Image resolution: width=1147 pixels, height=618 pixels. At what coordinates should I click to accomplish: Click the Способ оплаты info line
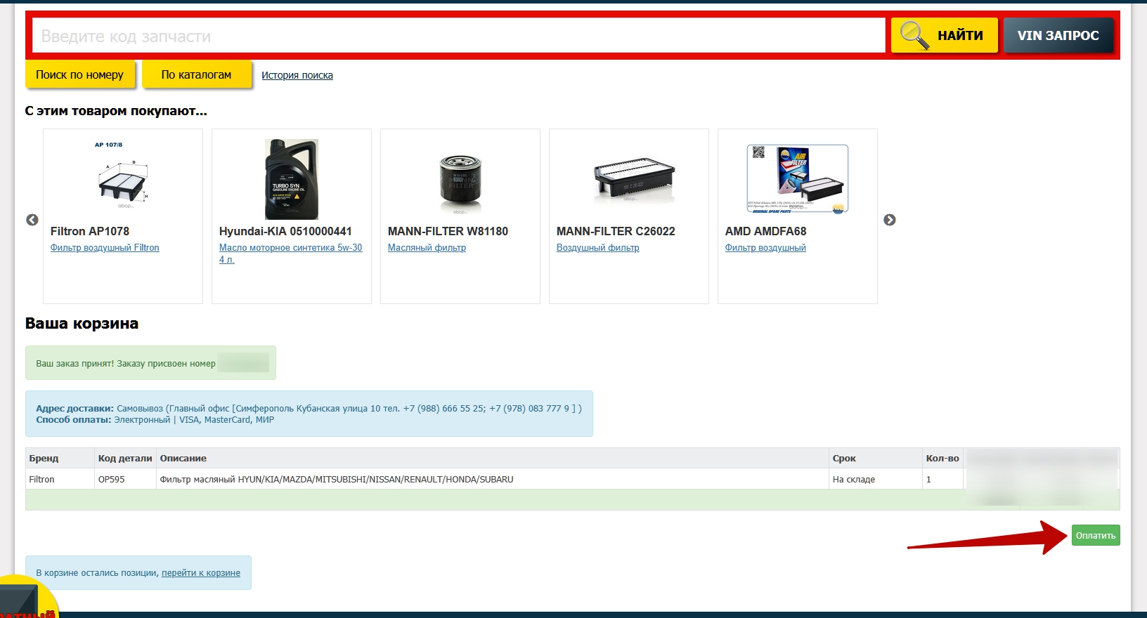tap(155, 420)
